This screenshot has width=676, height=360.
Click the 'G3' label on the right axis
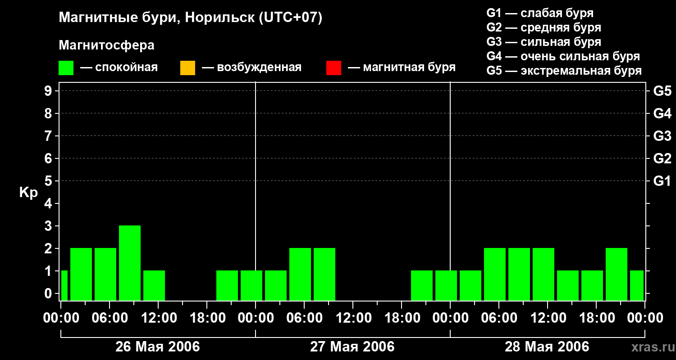662,136
